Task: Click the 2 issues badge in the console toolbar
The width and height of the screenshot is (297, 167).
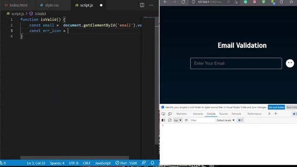Action: (240, 120)
